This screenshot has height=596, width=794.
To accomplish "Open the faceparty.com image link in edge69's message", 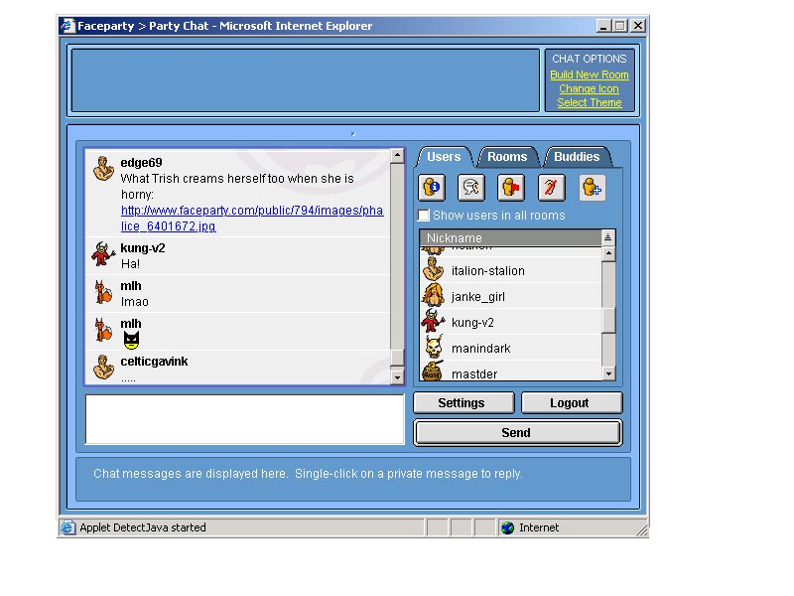I will coord(252,219).
